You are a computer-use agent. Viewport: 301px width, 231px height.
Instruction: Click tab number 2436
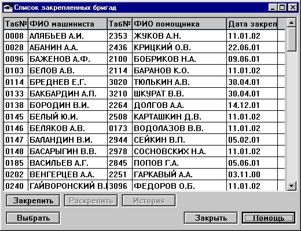pyautogui.click(x=118, y=47)
